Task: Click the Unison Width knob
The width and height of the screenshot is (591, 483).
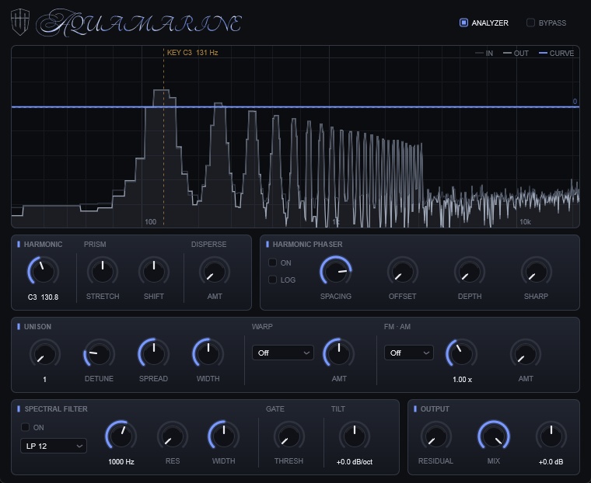Action: pos(208,353)
